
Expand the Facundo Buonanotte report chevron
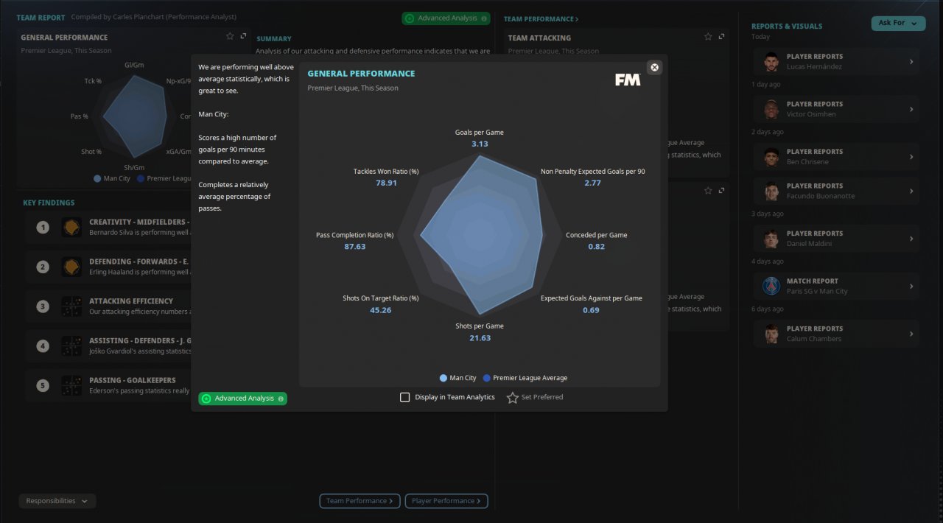point(911,191)
